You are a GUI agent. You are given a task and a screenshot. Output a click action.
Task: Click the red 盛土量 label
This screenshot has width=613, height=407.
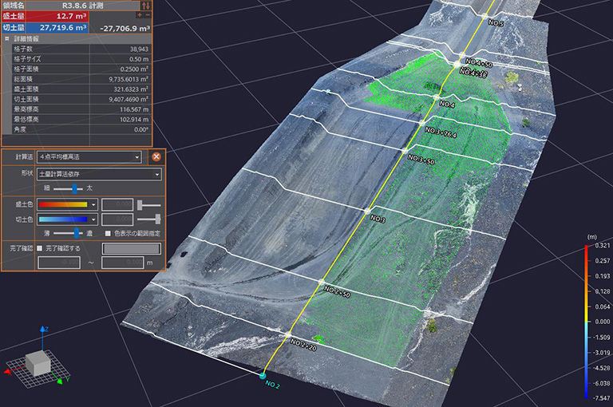point(14,16)
